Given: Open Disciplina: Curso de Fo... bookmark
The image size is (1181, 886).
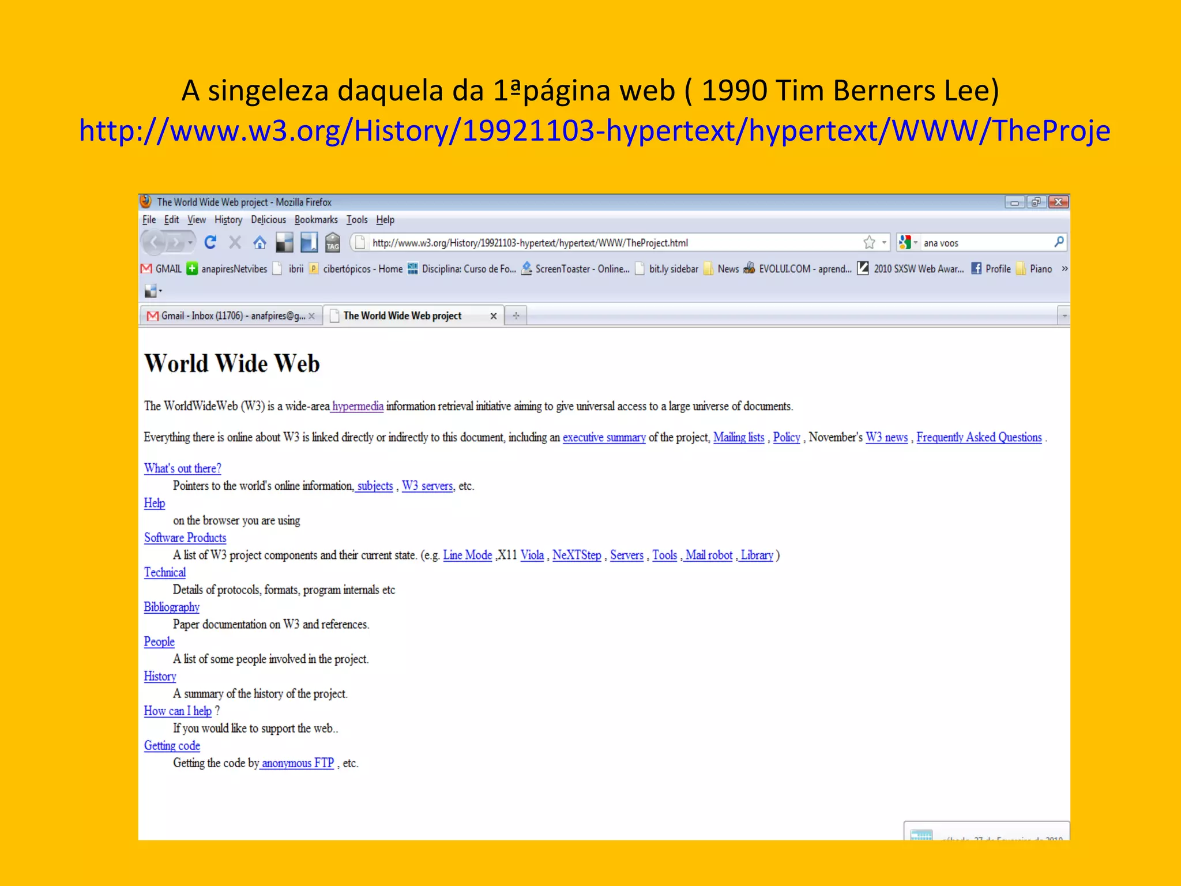Looking at the screenshot, I should coord(462,269).
